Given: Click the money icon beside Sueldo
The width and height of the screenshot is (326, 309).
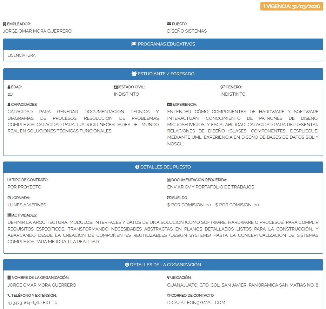Looking at the screenshot, I should pos(169,198).
